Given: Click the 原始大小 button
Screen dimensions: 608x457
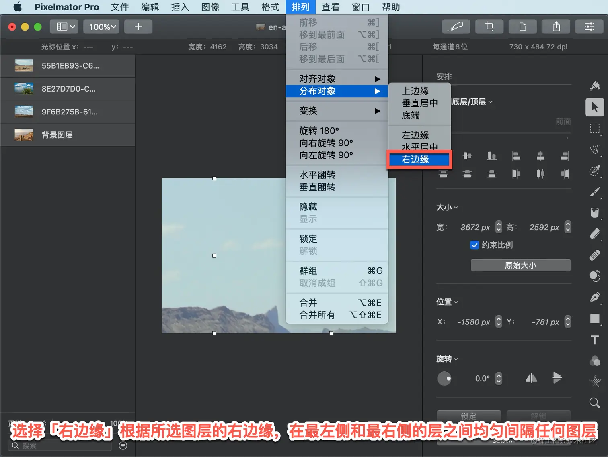Looking at the screenshot, I should pos(521,265).
